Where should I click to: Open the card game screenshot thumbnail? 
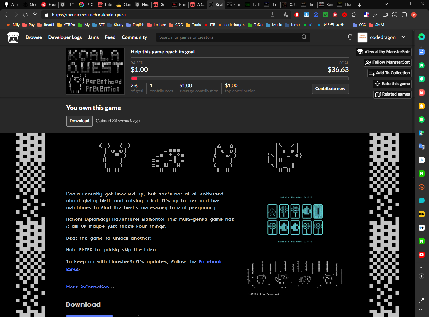click(295, 220)
